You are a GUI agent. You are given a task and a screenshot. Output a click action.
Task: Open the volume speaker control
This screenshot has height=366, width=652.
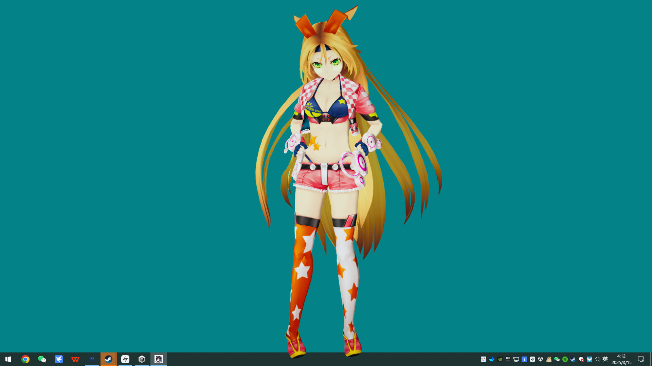pos(597,359)
